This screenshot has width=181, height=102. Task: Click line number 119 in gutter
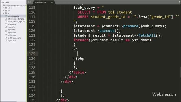[32, 26]
